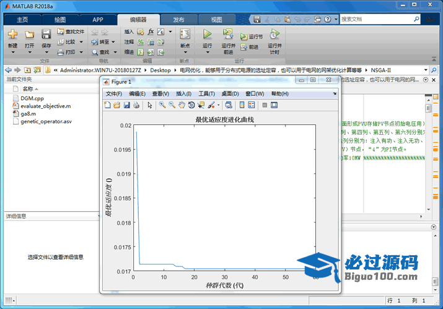
Task: Click the Name (名称) column header
Action: click(28, 89)
